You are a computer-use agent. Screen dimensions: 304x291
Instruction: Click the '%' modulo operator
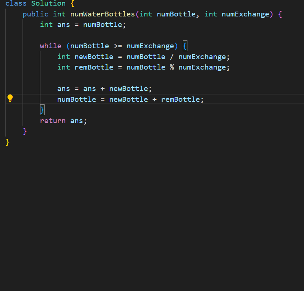(x=172, y=67)
